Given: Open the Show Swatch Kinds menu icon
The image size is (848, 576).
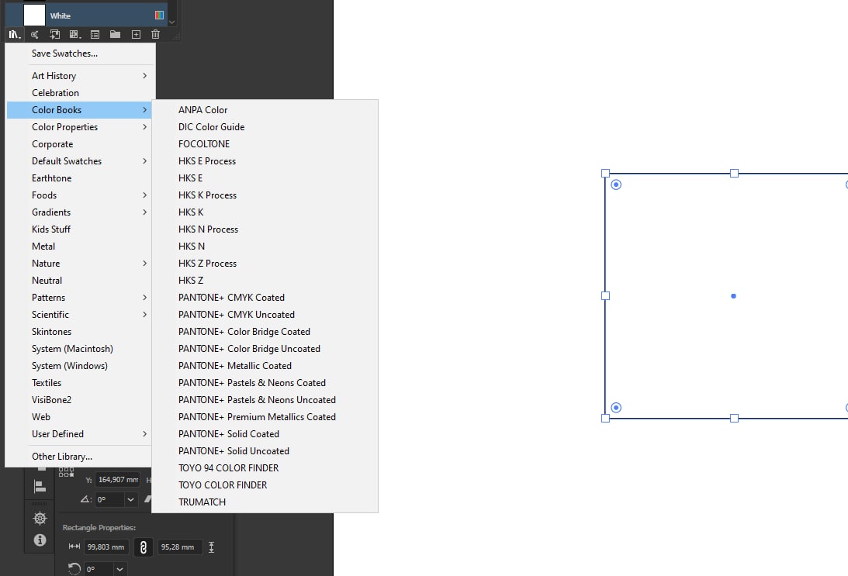Looking at the screenshot, I should (x=75, y=35).
